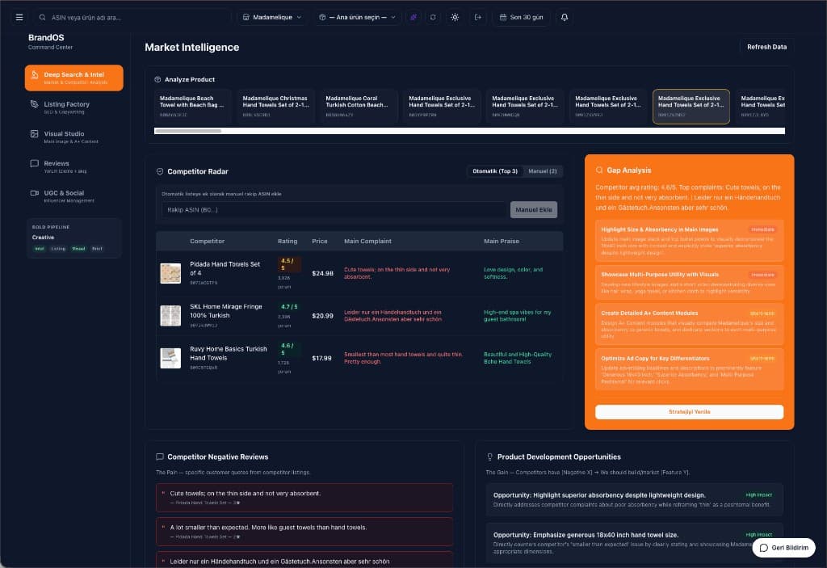The height and width of the screenshot is (568, 827).
Task: Open the notifications bell
Action: (x=565, y=18)
